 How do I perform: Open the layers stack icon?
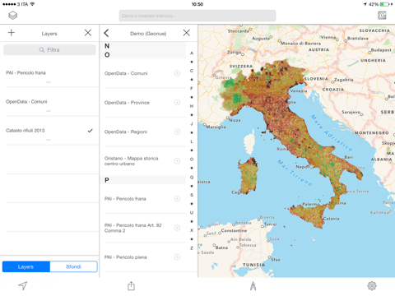tap(12, 16)
